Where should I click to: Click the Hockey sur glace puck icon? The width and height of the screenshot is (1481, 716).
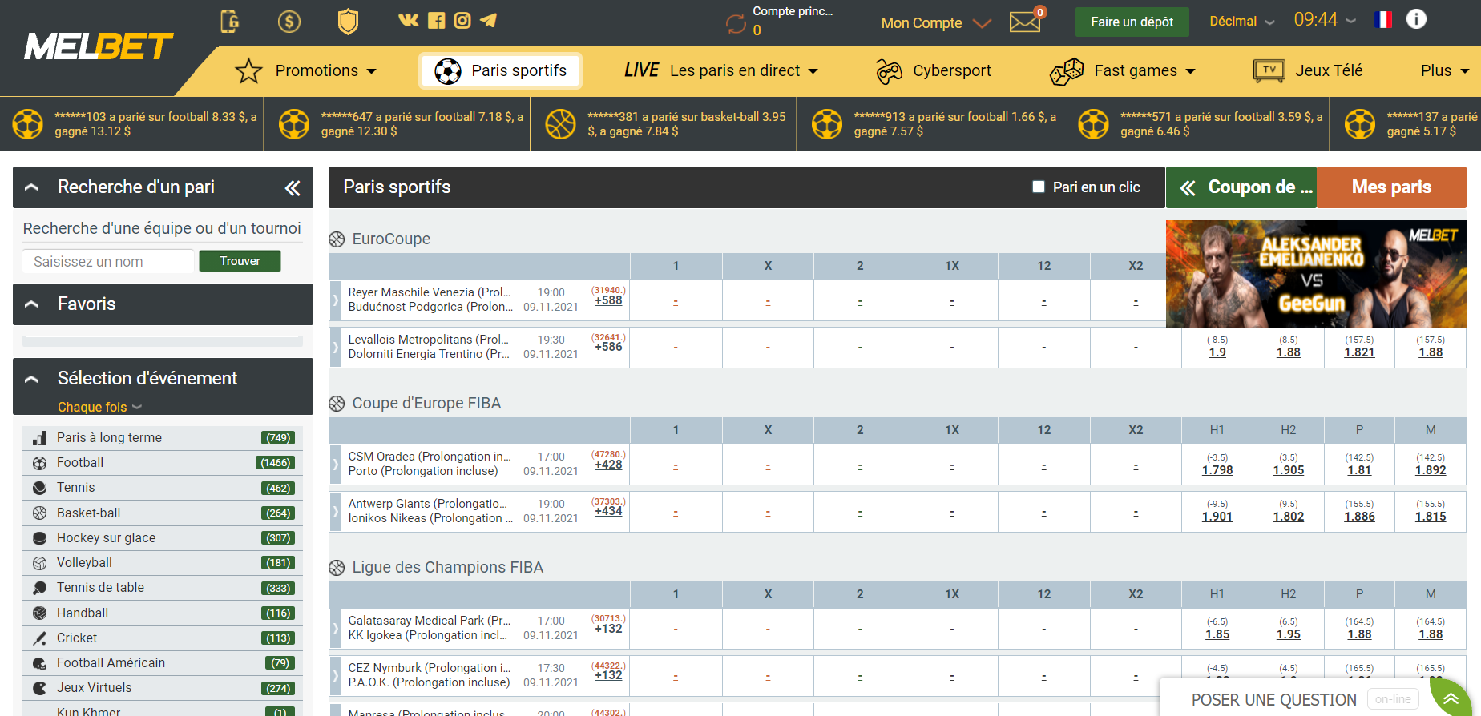tap(39, 538)
